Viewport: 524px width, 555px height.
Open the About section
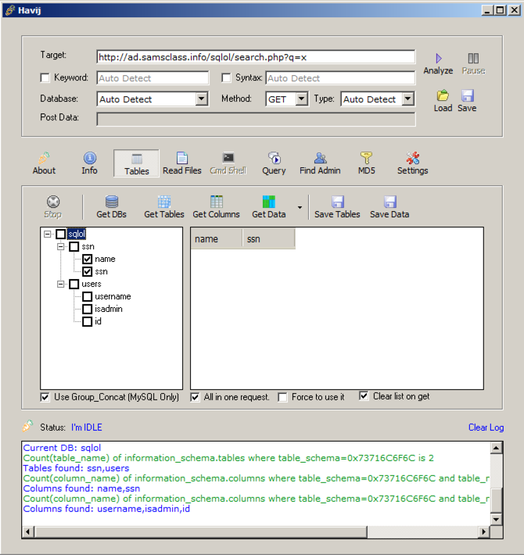44,163
